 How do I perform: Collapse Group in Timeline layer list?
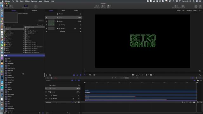pyautogui.click(x=49, y=92)
